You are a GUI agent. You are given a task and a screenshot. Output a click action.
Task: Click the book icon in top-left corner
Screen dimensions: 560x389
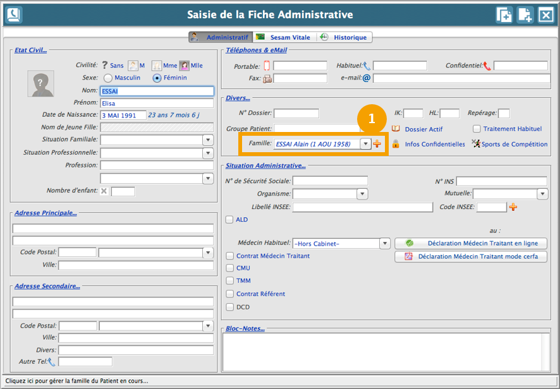tap(13, 15)
